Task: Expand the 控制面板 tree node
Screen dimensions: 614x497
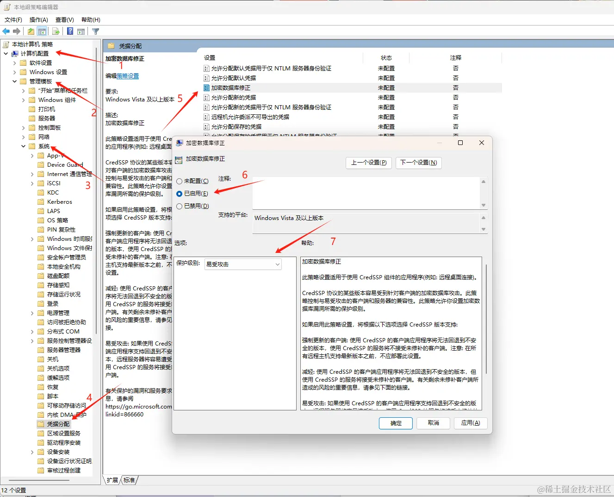Action: (23, 128)
